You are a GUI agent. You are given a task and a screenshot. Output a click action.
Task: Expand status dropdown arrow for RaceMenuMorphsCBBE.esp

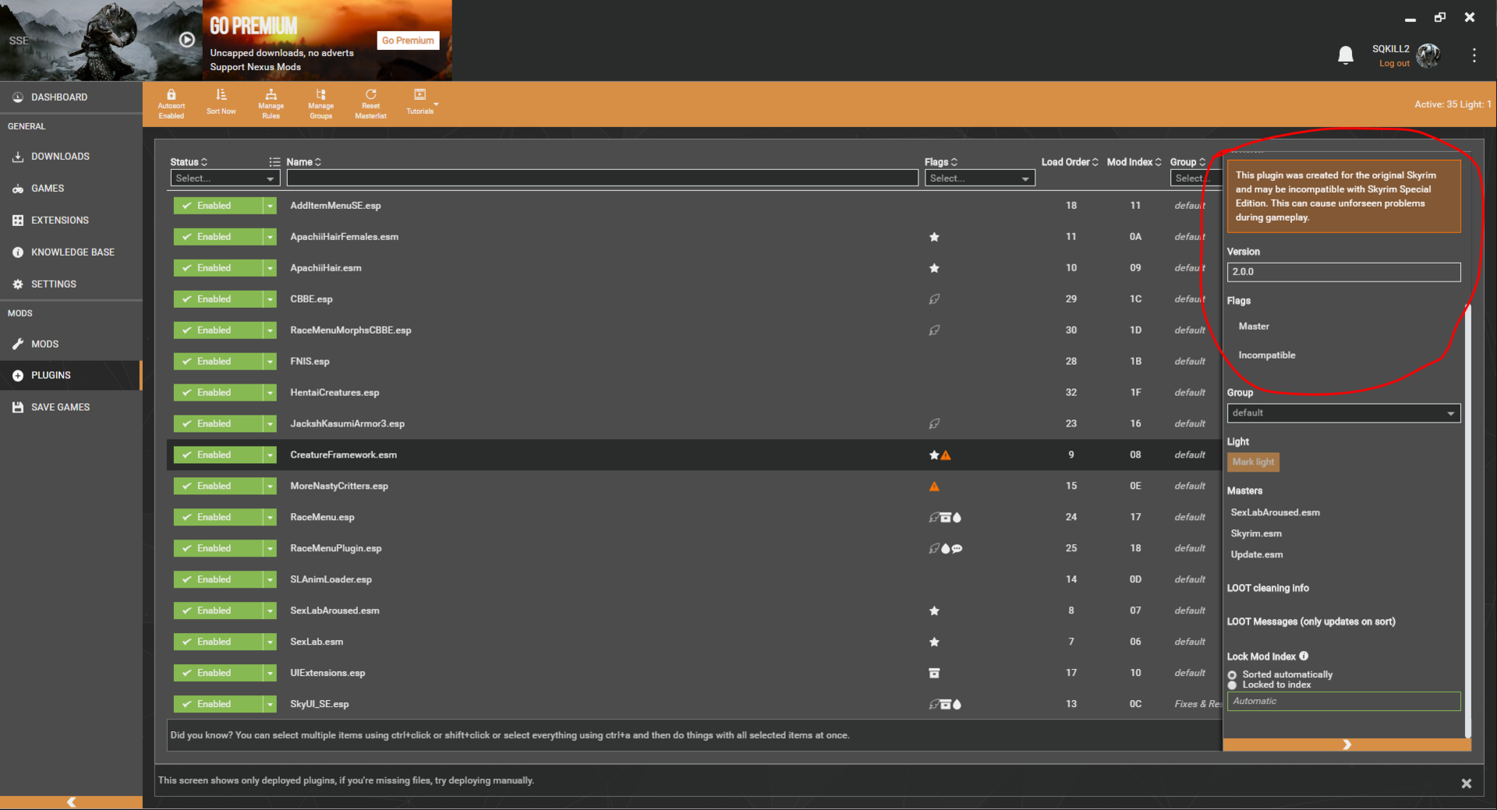coord(270,331)
